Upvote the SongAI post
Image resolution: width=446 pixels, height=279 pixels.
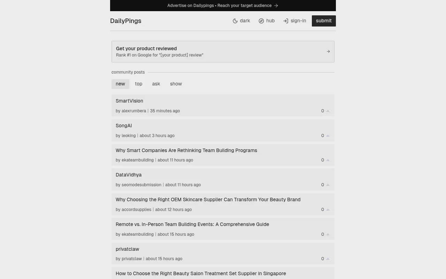pos(328,135)
